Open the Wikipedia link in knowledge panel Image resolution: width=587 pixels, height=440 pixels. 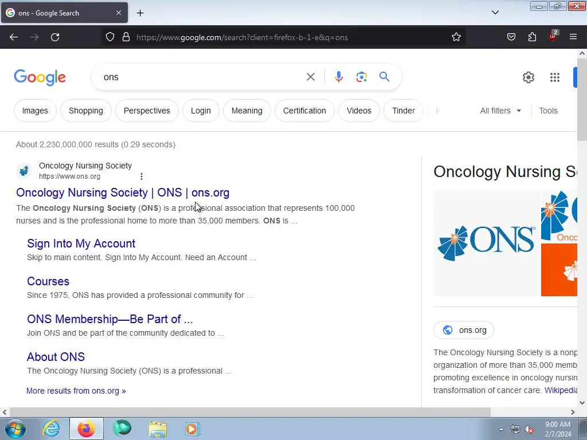pyautogui.click(x=561, y=390)
